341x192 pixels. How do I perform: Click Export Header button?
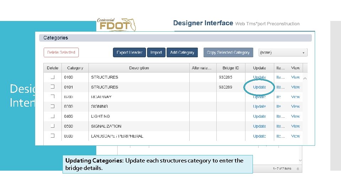coord(129,53)
